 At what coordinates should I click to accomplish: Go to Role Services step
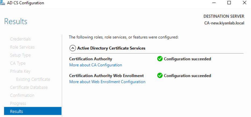tap(22, 47)
